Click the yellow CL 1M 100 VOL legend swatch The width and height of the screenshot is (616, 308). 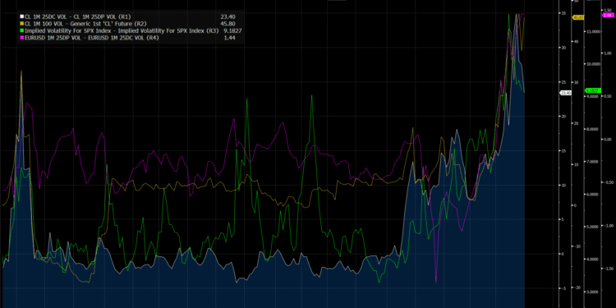point(21,24)
